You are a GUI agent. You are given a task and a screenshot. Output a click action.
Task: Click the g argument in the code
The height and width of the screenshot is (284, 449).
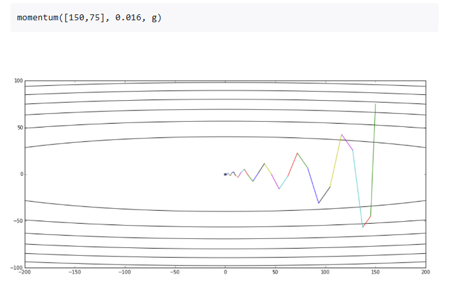click(x=154, y=18)
